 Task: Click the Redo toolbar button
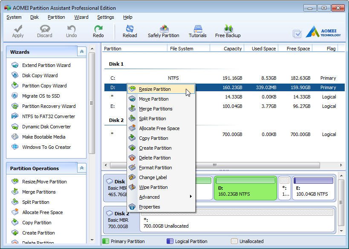(98, 31)
